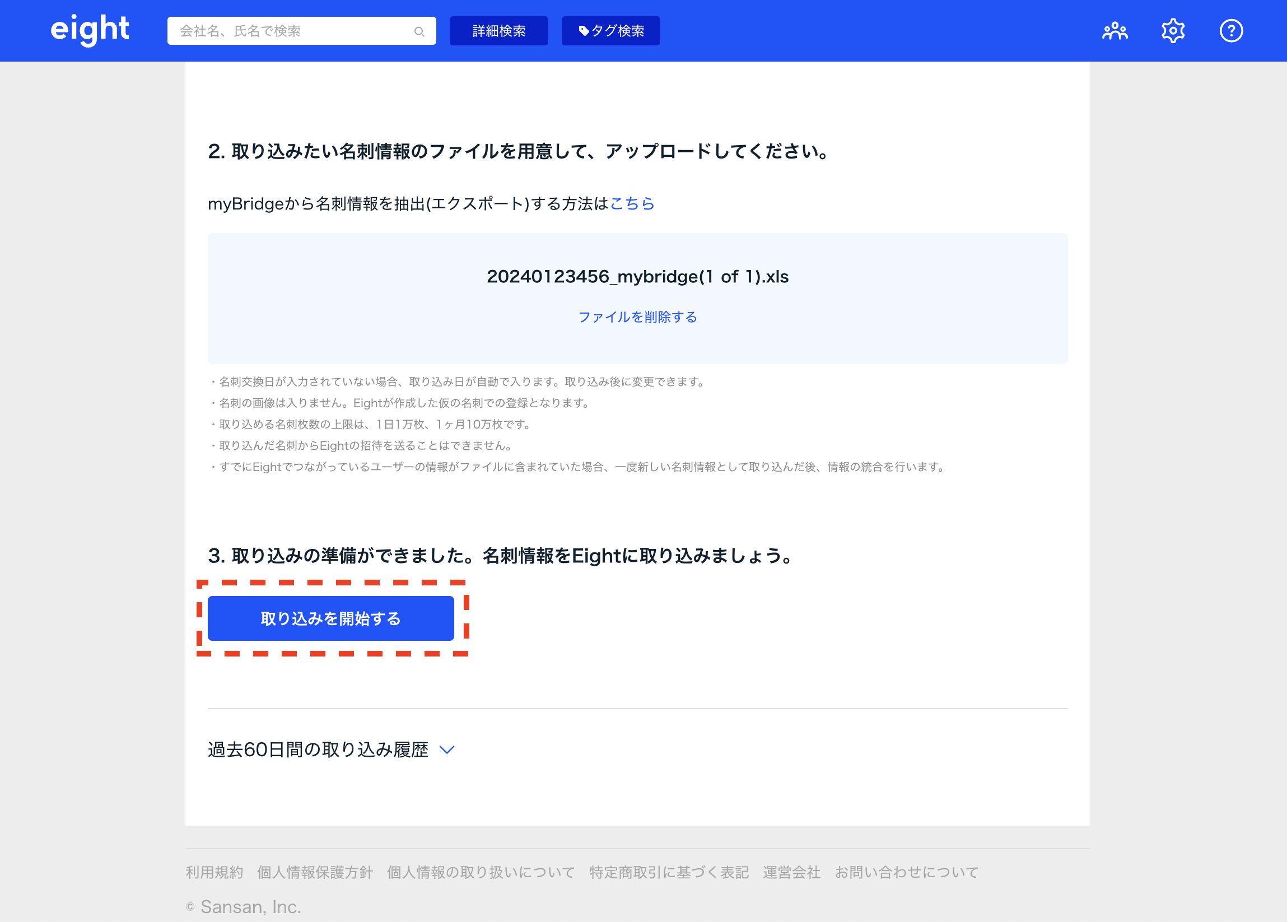The image size is (1287, 922).
Task: Click the eight logo in header
Action: [x=90, y=30]
